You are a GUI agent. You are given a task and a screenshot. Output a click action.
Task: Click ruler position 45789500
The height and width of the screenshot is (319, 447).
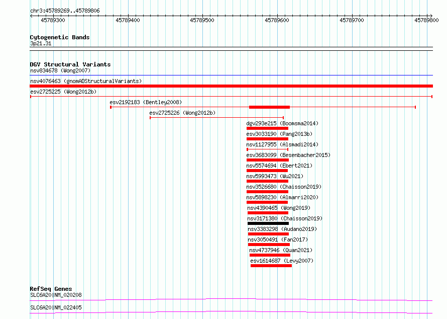click(202, 20)
